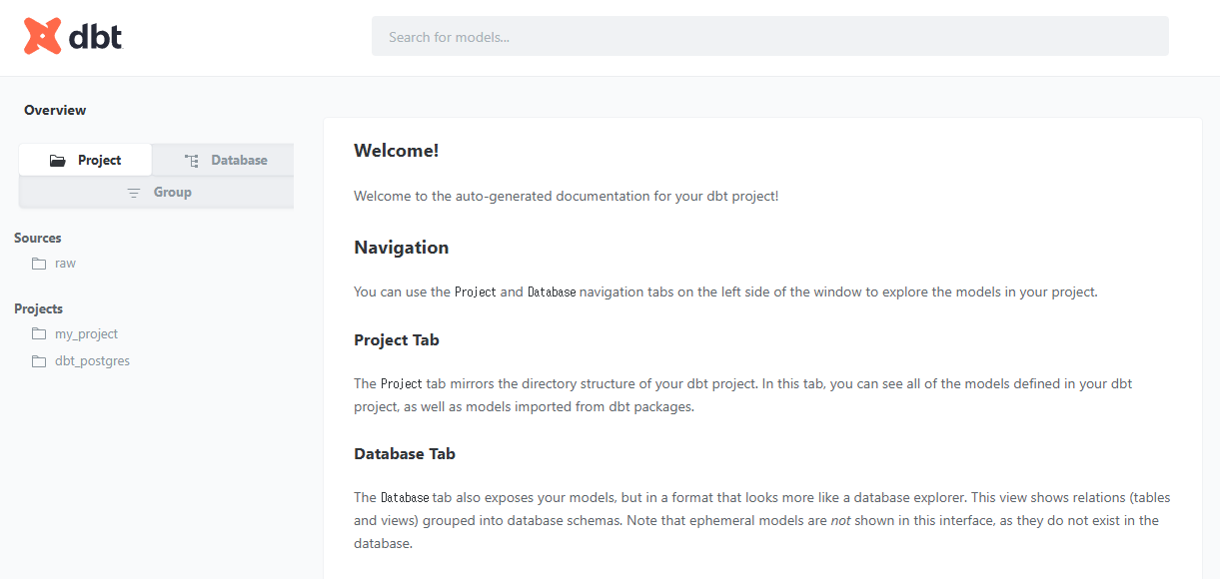Image resolution: width=1220 pixels, height=579 pixels.
Task: Focus the "Search for models..." field
Action: coord(769,37)
